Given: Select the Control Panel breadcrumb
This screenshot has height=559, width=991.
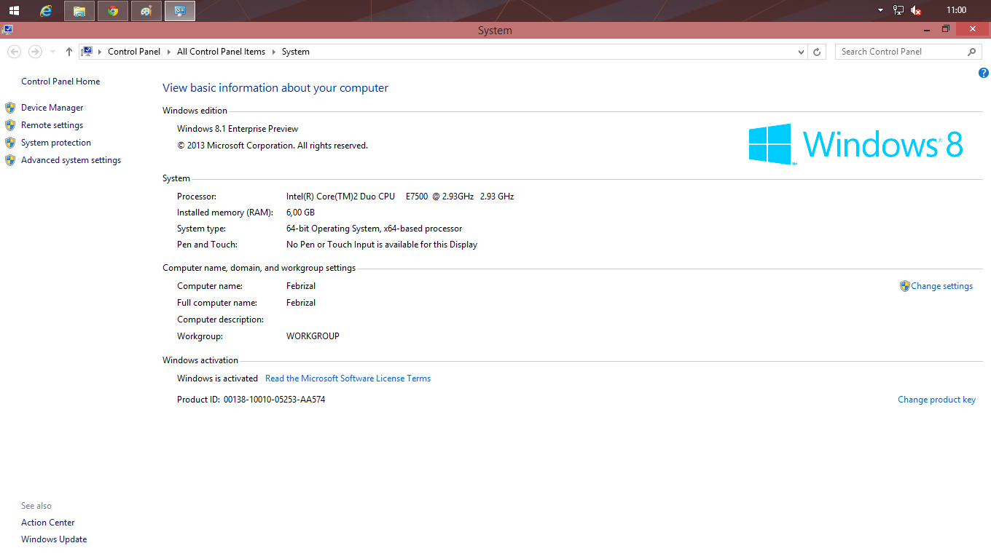Looking at the screenshot, I should [134, 52].
